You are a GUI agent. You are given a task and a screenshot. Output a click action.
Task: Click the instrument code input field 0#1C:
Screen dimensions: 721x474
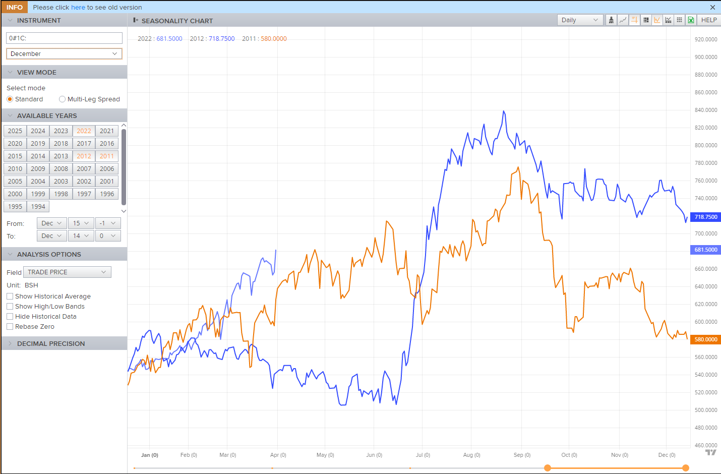pos(64,38)
